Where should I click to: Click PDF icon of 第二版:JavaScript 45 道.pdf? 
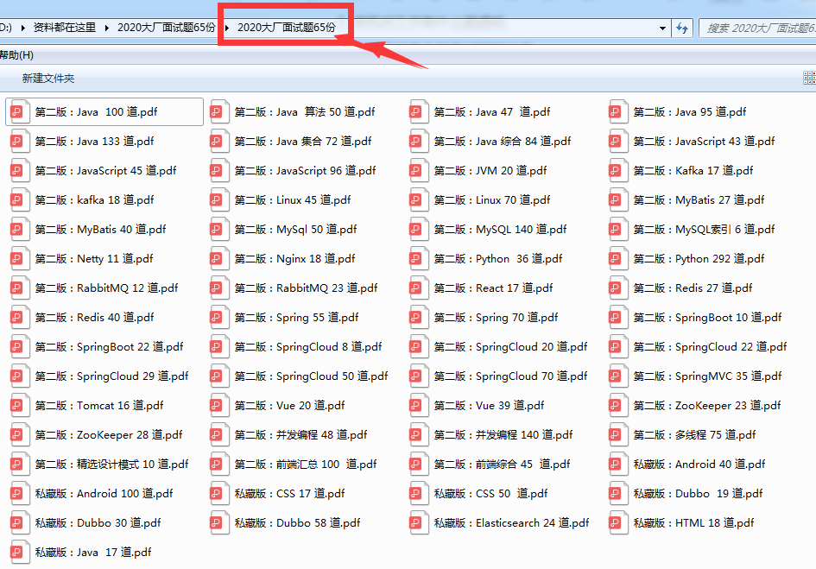click(19, 171)
